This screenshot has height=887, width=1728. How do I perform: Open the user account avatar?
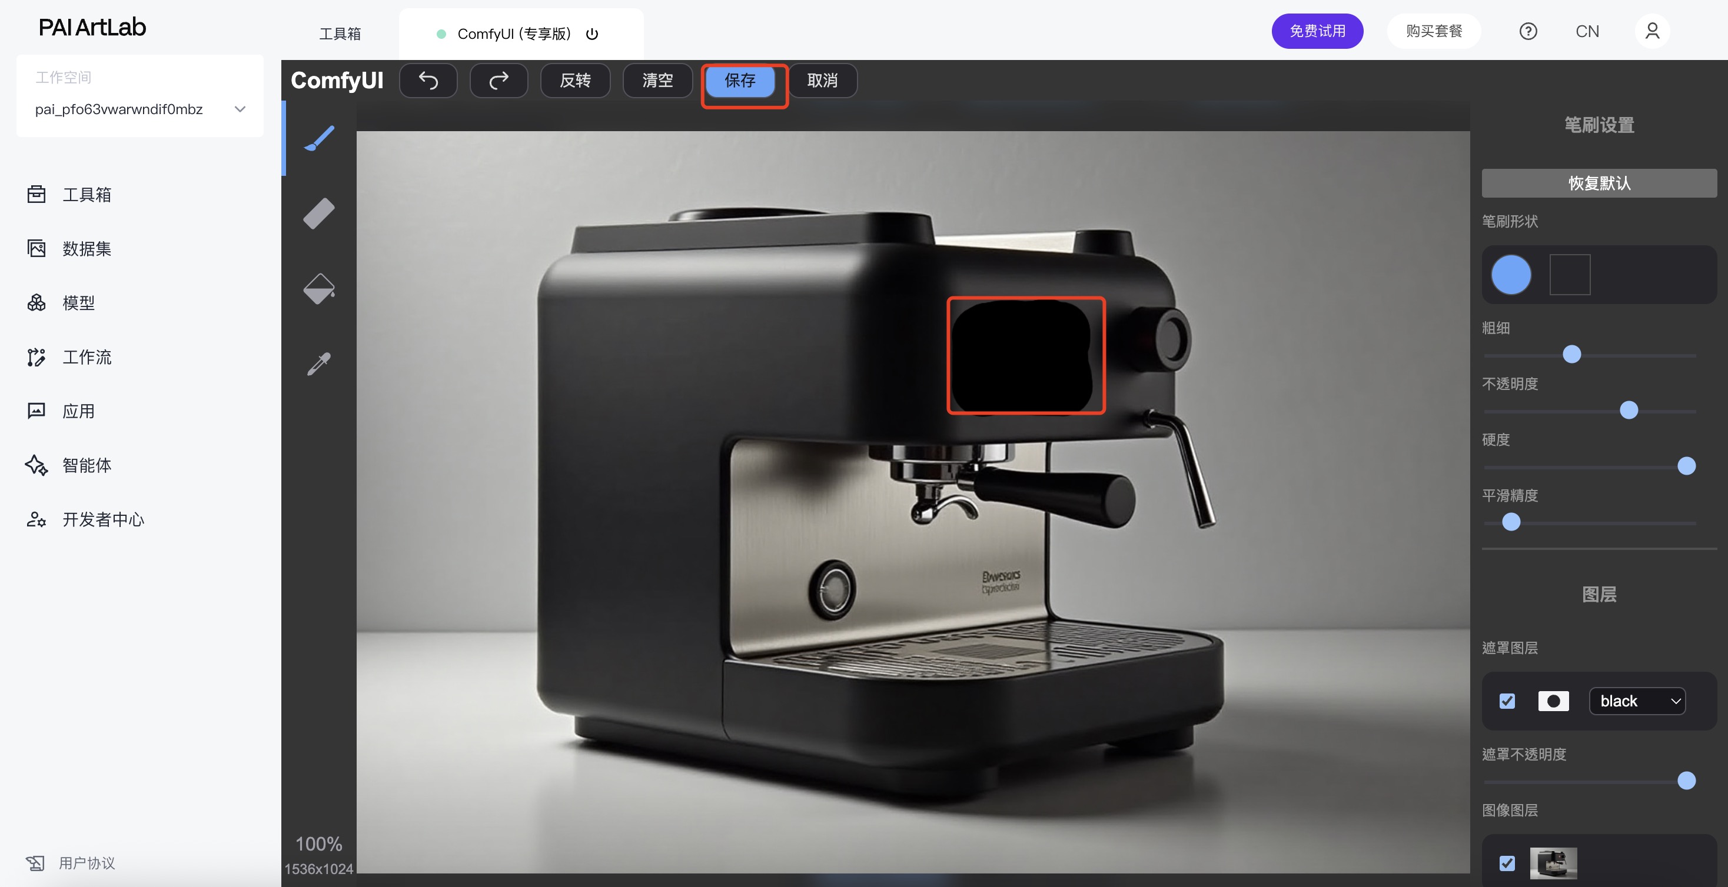1651,32
